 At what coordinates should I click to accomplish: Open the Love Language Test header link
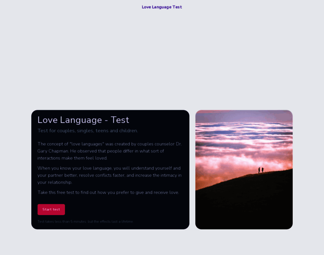coord(162,7)
